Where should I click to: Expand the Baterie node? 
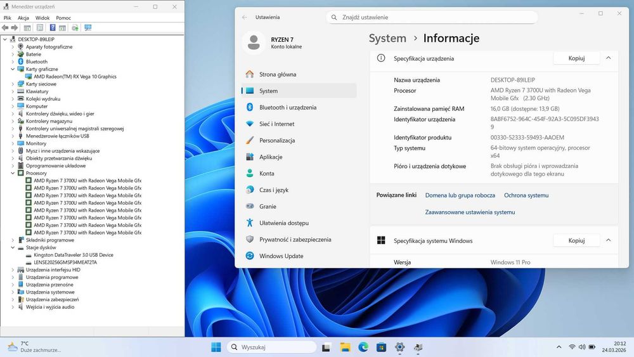13,54
